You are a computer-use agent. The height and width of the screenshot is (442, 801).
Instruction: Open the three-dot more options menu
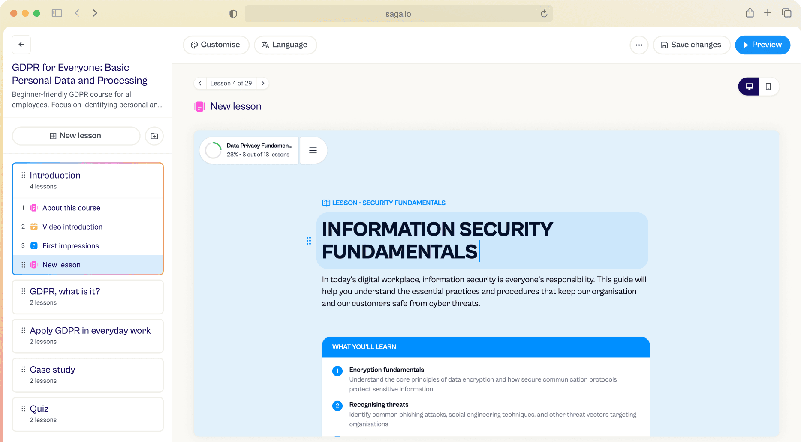pyautogui.click(x=639, y=45)
